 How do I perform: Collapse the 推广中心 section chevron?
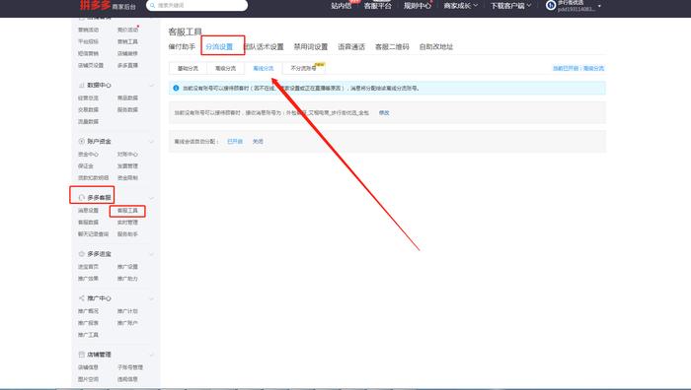tap(152, 298)
